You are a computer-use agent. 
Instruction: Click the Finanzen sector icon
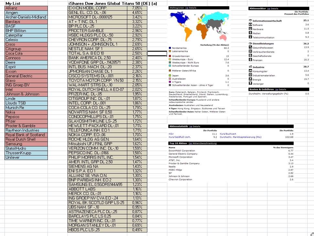pyautogui.click(x=250, y=59)
